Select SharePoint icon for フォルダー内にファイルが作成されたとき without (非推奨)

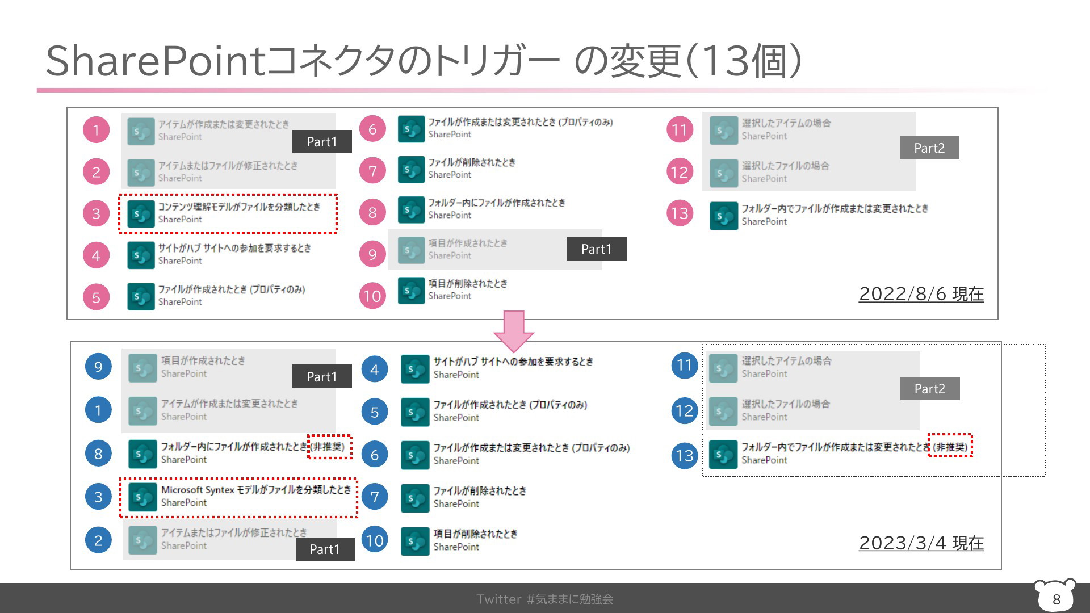click(411, 210)
